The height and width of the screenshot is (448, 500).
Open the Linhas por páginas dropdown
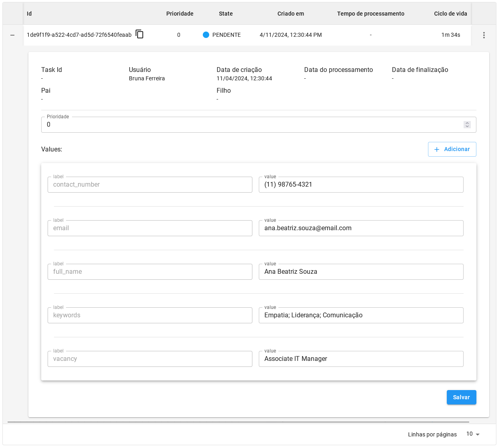click(472, 434)
